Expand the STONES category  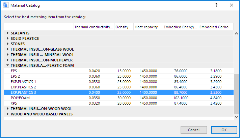pos(8,44)
